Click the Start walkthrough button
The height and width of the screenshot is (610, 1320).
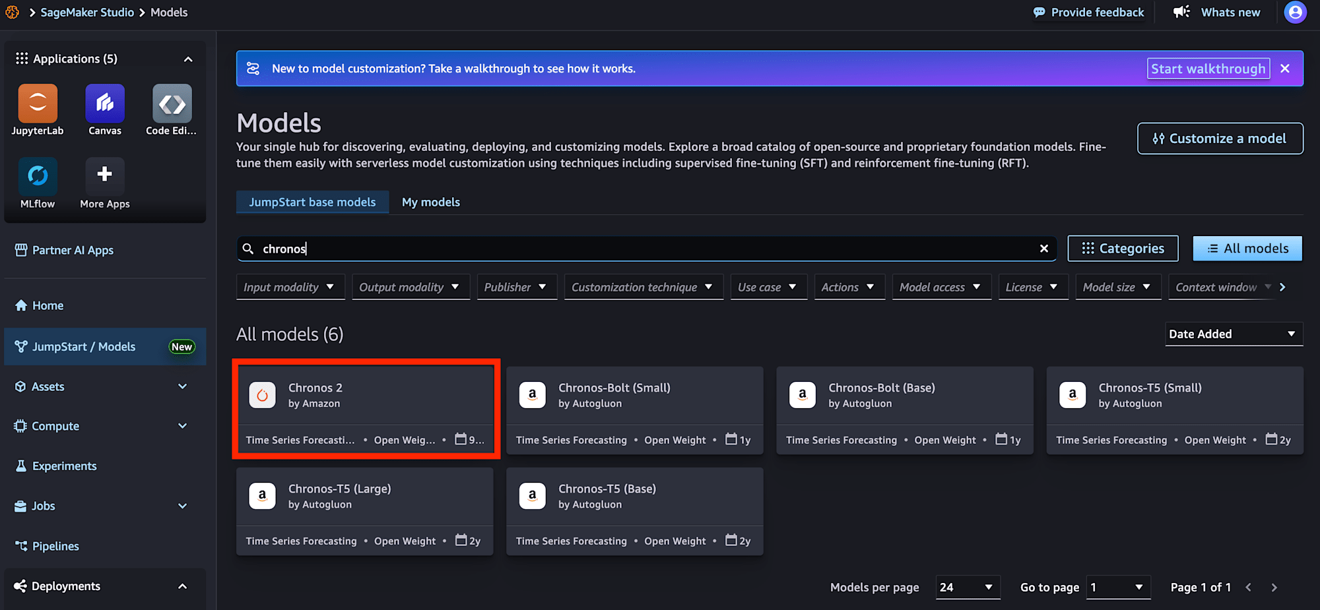(1208, 69)
